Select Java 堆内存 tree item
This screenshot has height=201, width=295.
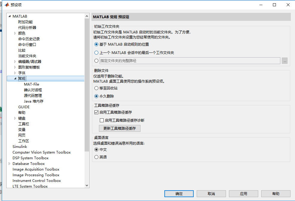click(x=34, y=101)
